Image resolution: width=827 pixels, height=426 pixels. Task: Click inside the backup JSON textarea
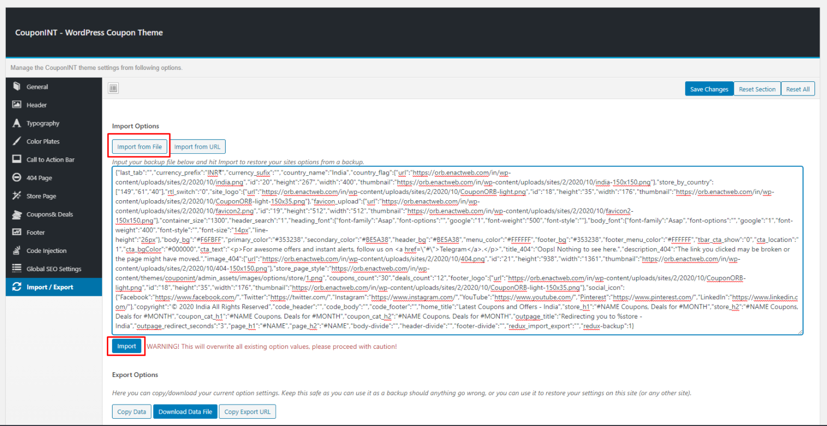[x=458, y=250]
